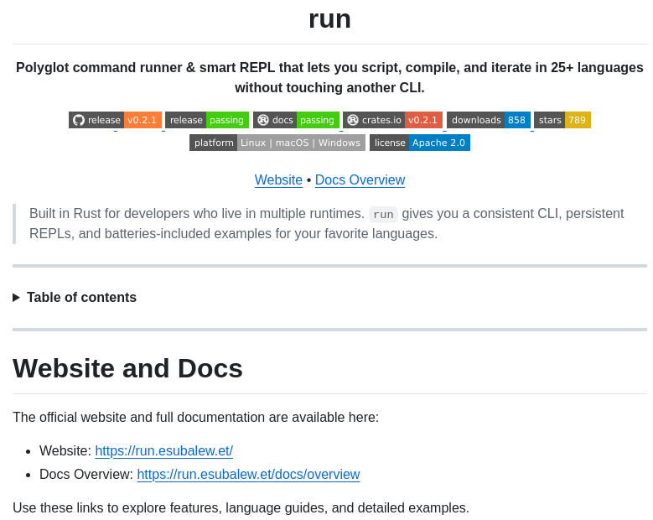The image size is (653, 520).
Task: Open the Docs Overview link below the badges
Action: tap(360, 180)
